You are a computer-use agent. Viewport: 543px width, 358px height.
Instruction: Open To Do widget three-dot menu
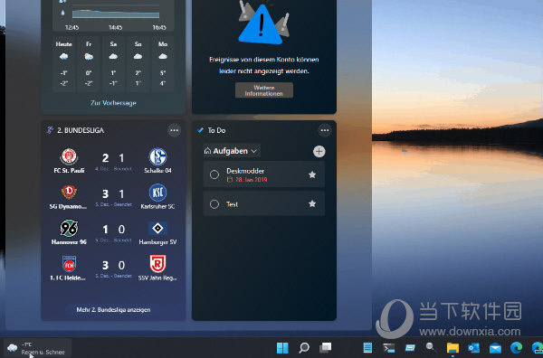click(x=325, y=130)
